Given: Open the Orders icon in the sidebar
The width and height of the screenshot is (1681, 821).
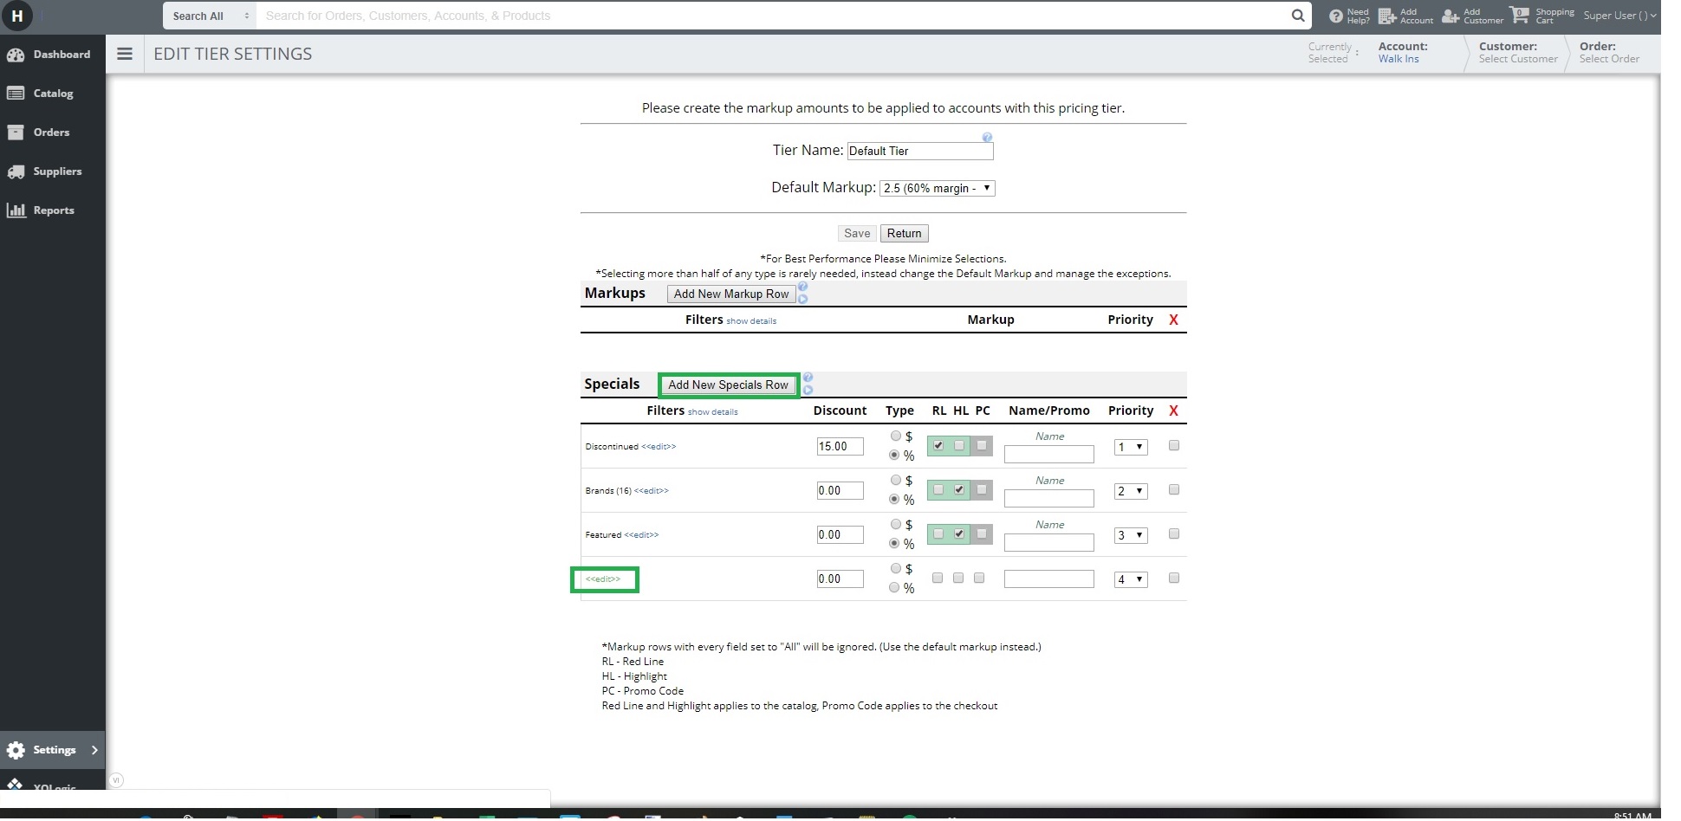Looking at the screenshot, I should pyautogui.click(x=16, y=133).
